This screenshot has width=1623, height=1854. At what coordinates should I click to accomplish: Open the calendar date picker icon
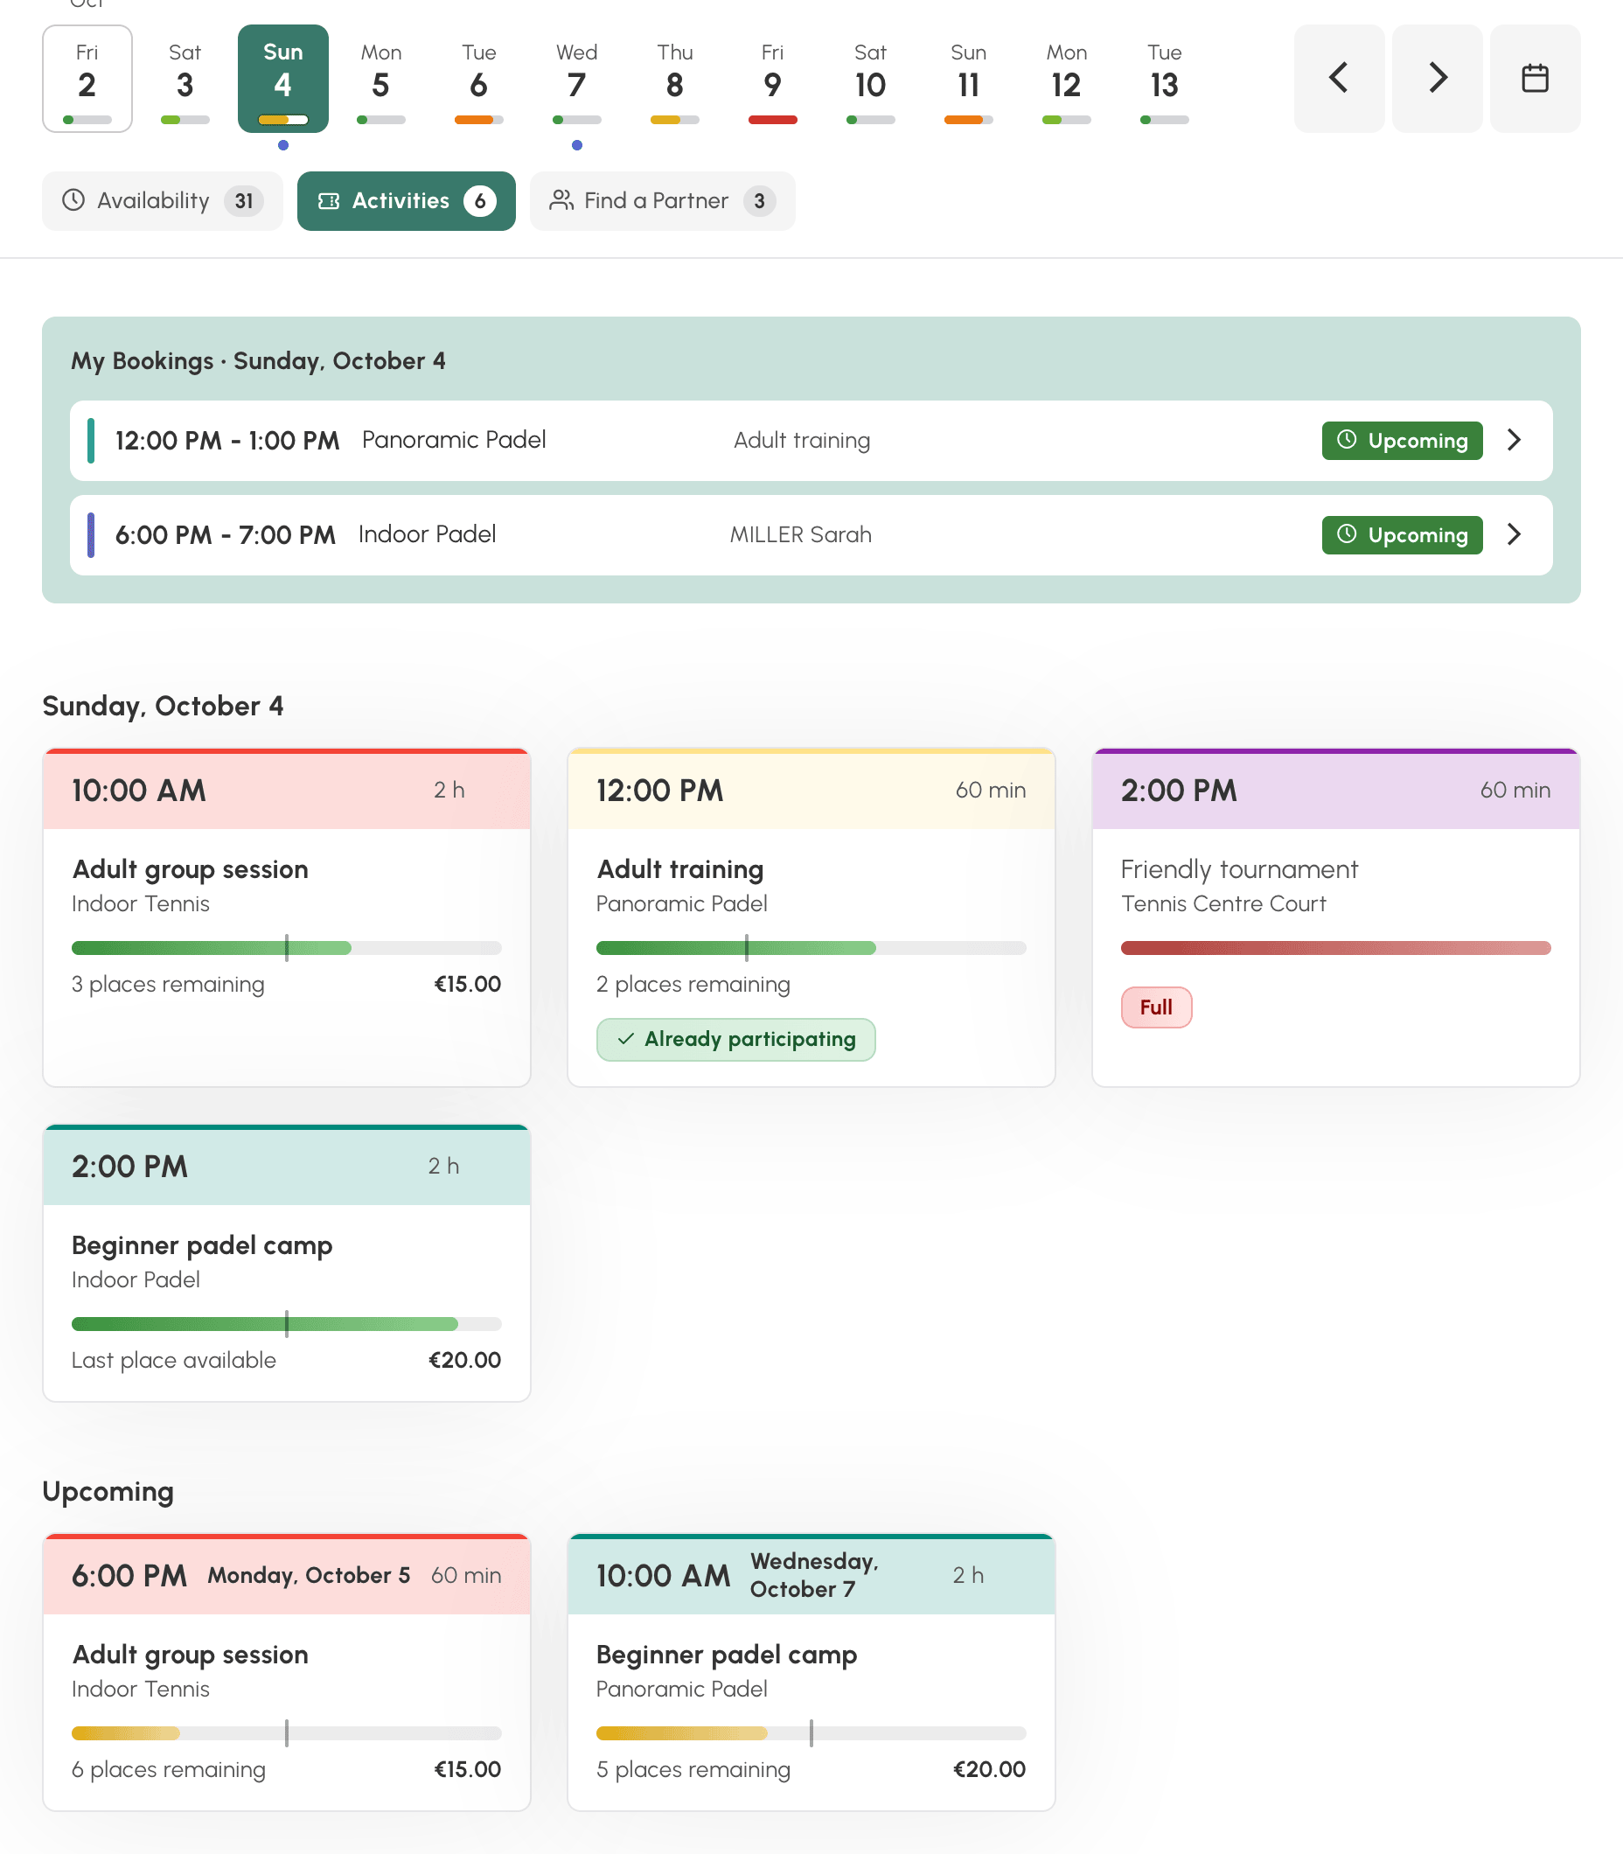(x=1536, y=79)
